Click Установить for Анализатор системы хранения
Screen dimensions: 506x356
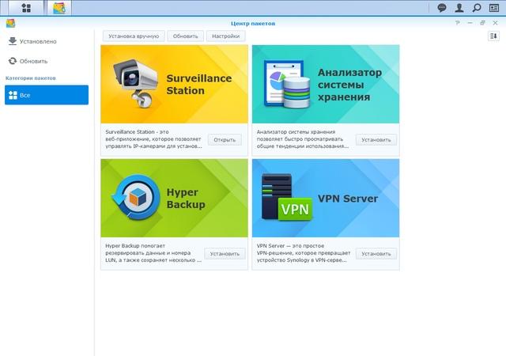coord(376,140)
